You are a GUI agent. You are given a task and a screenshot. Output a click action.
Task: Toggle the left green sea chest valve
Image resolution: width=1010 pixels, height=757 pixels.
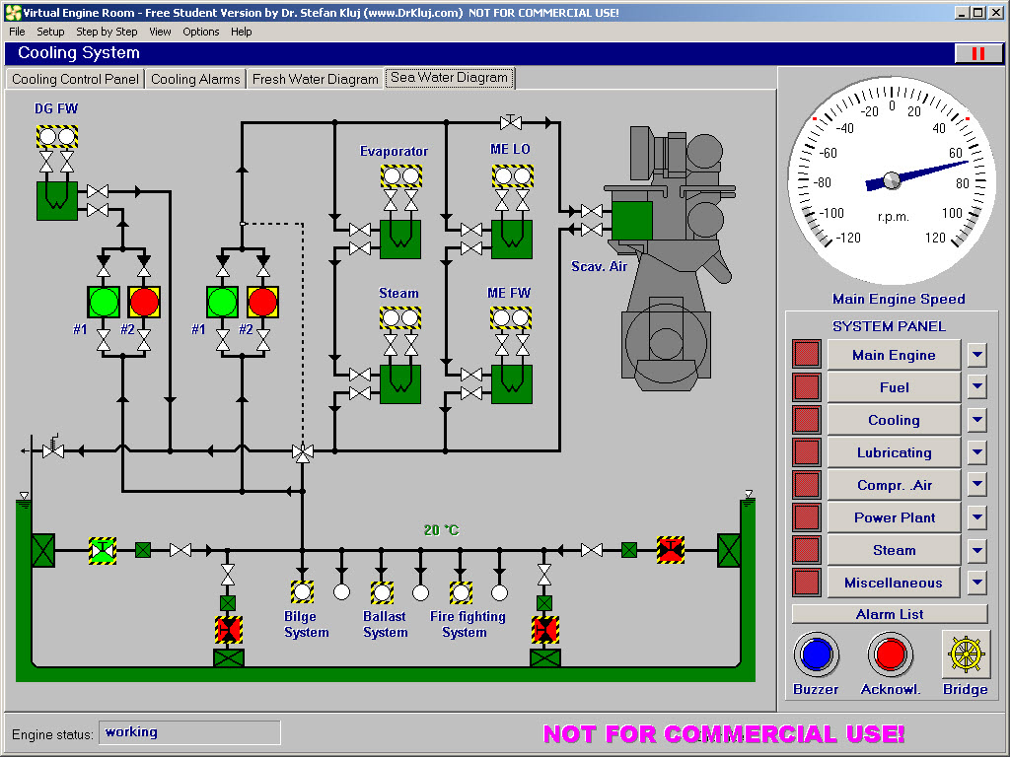click(x=103, y=550)
